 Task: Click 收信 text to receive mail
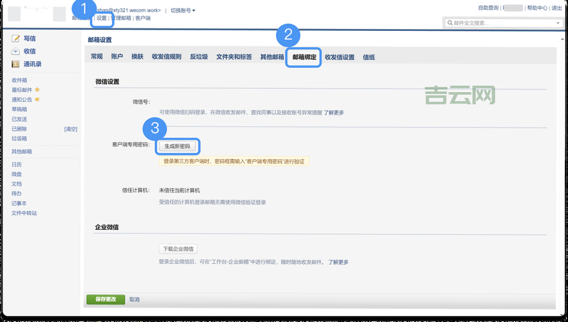[x=30, y=52]
